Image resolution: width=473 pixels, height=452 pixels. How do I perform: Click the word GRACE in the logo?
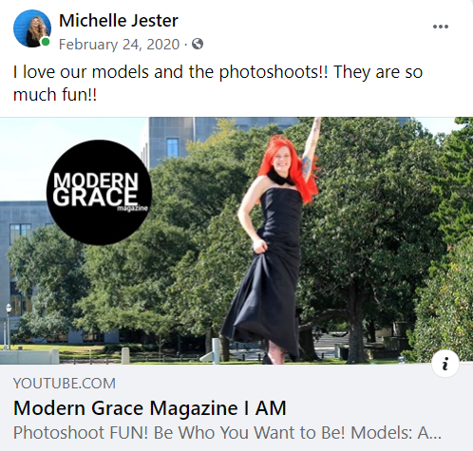click(x=95, y=197)
